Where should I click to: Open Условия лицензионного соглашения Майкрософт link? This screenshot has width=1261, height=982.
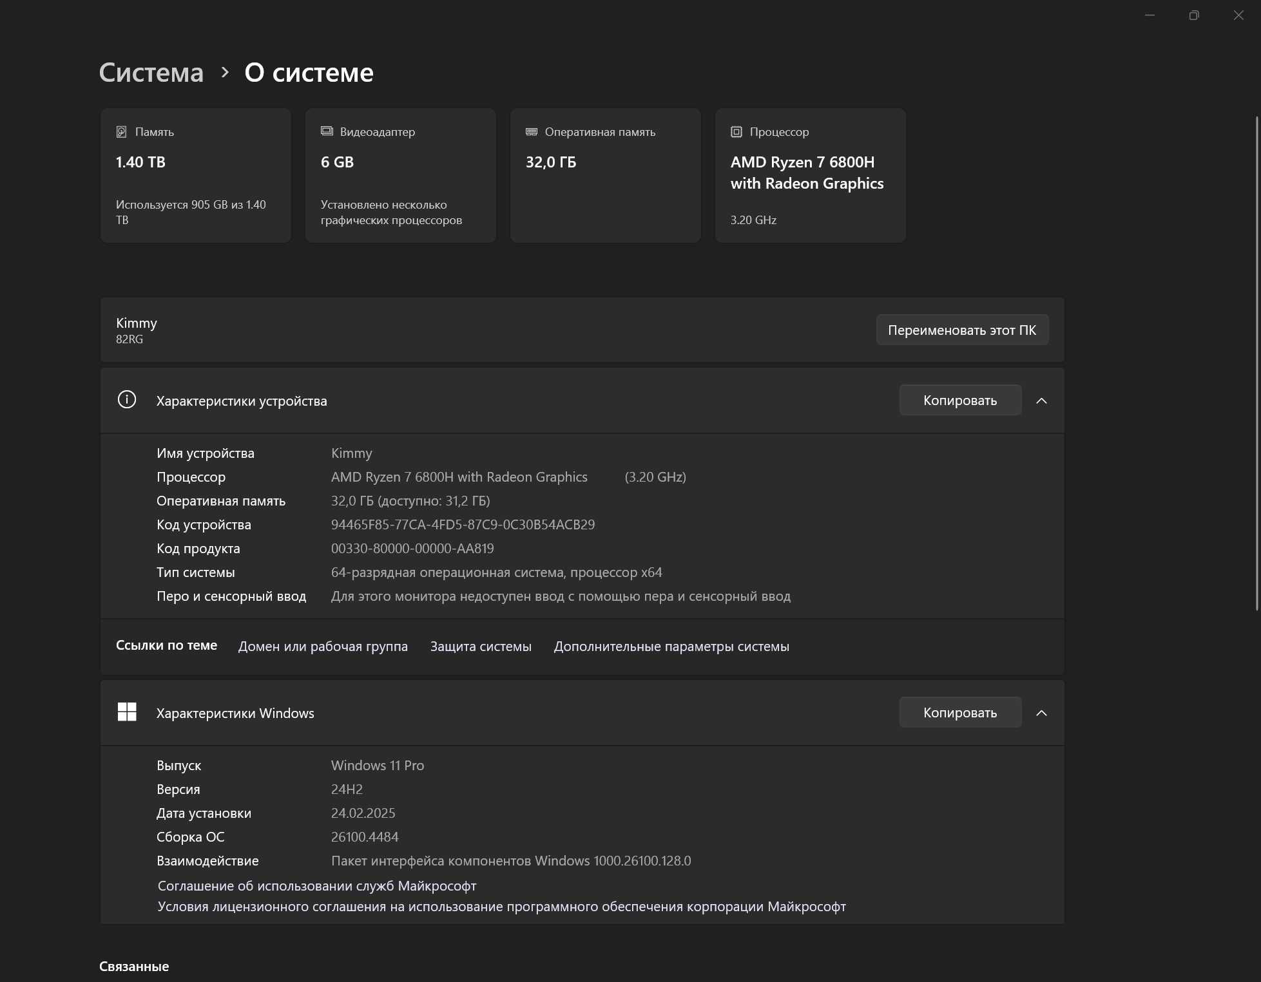tap(502, 907)
